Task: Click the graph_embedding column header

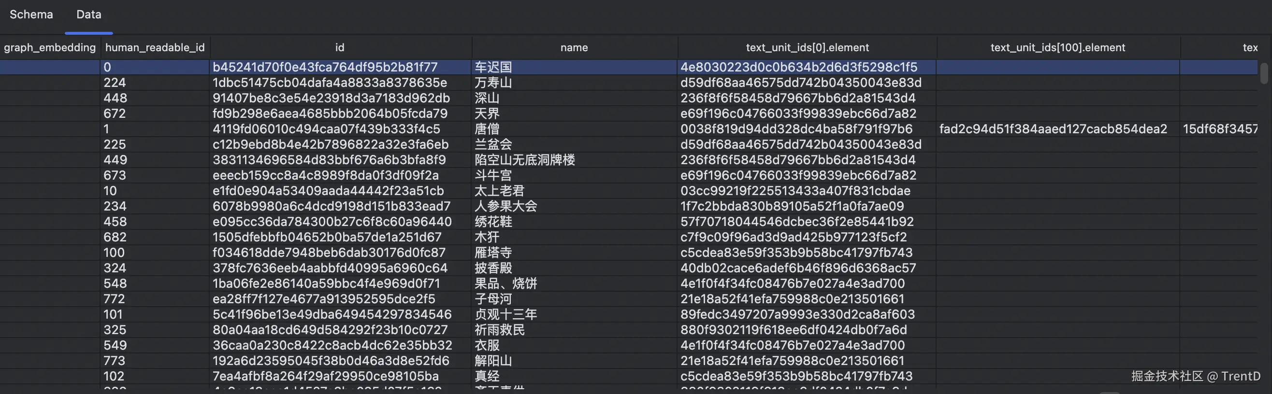Action: [50, 47]
